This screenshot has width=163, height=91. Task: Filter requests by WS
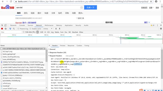[70, 32]
